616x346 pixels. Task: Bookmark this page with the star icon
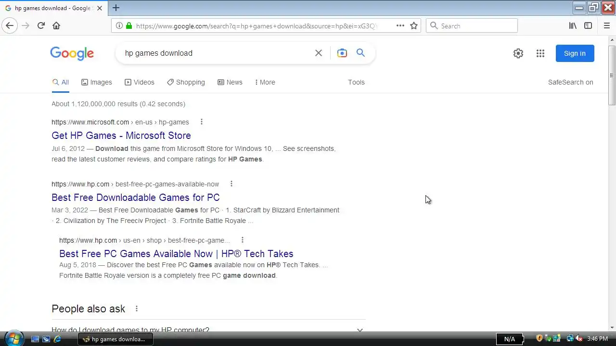click(x=414, y=26)
